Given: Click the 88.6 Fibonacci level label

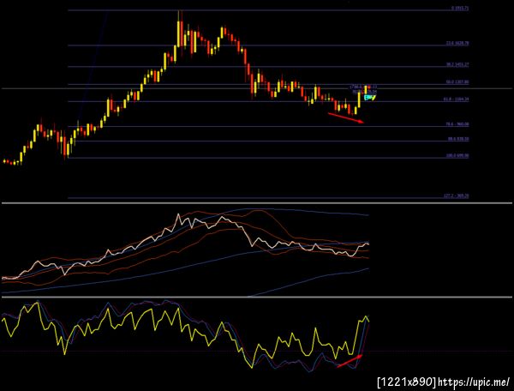Looking at the screenshot, I should (458, 139).
